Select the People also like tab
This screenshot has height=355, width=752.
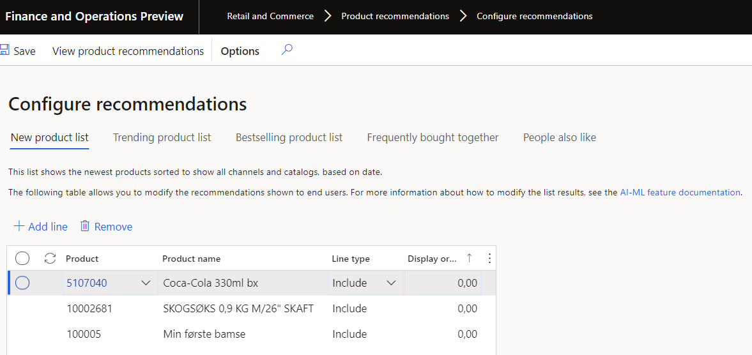(559, 137)
